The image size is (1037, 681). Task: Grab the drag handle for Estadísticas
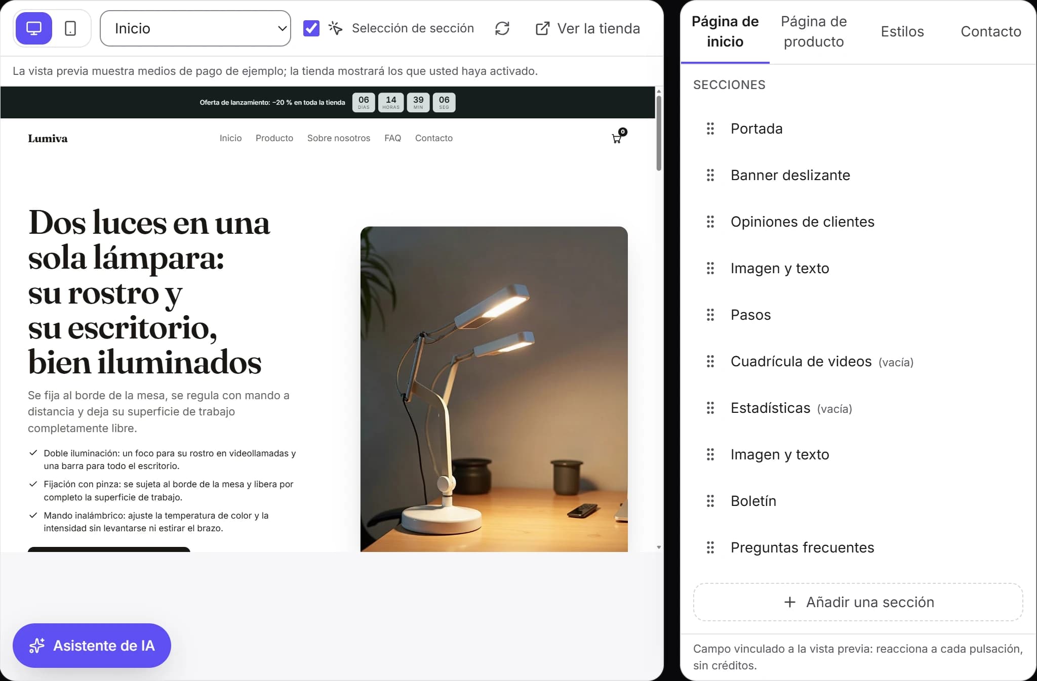[x=710, y=408]
